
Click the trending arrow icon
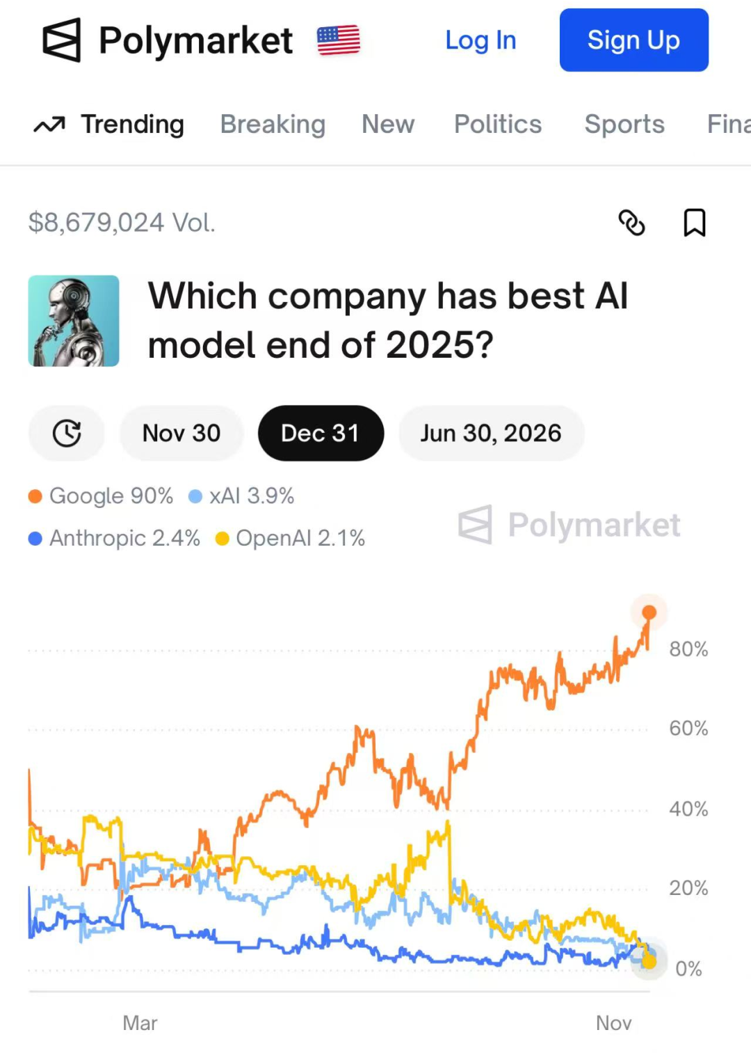49,125
